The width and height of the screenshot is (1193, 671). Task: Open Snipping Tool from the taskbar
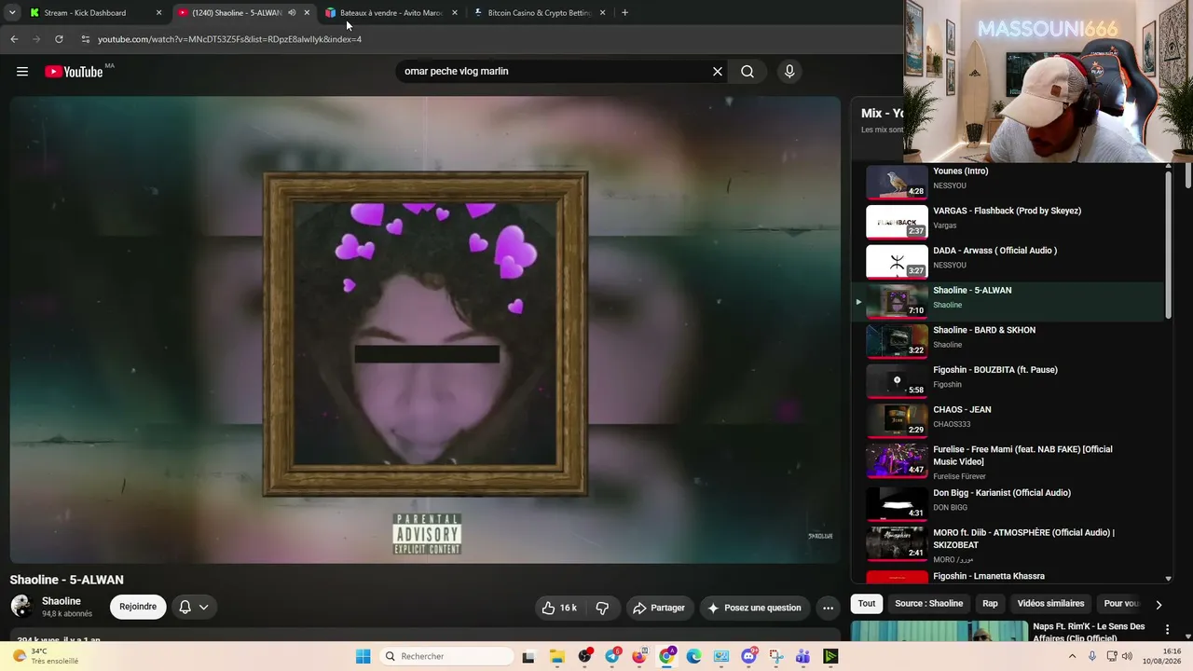tap(775, 656)
